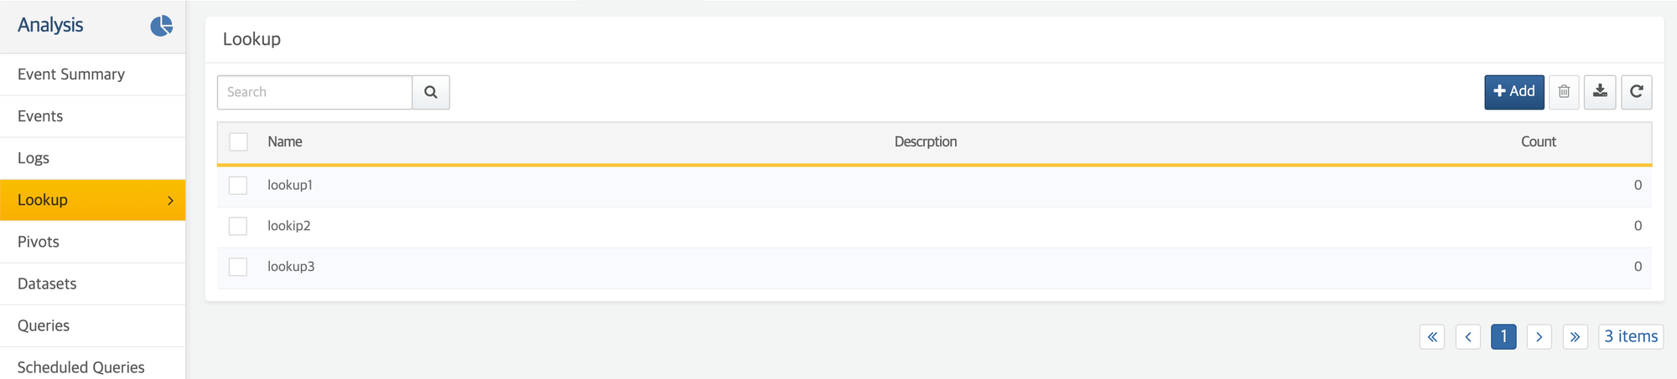
Task: Click the trash delete icon
Action: click(x=1564, y=92)
